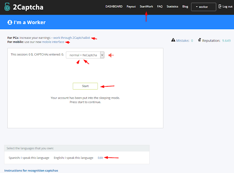This screenshot has width=234, height=173.
Task: Click the Mistake warning triangle icon
Action: click(x=173, y=40)
